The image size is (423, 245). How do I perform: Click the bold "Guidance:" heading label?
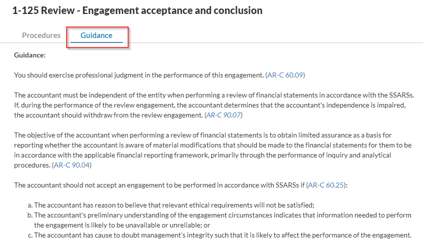point(30,55)
